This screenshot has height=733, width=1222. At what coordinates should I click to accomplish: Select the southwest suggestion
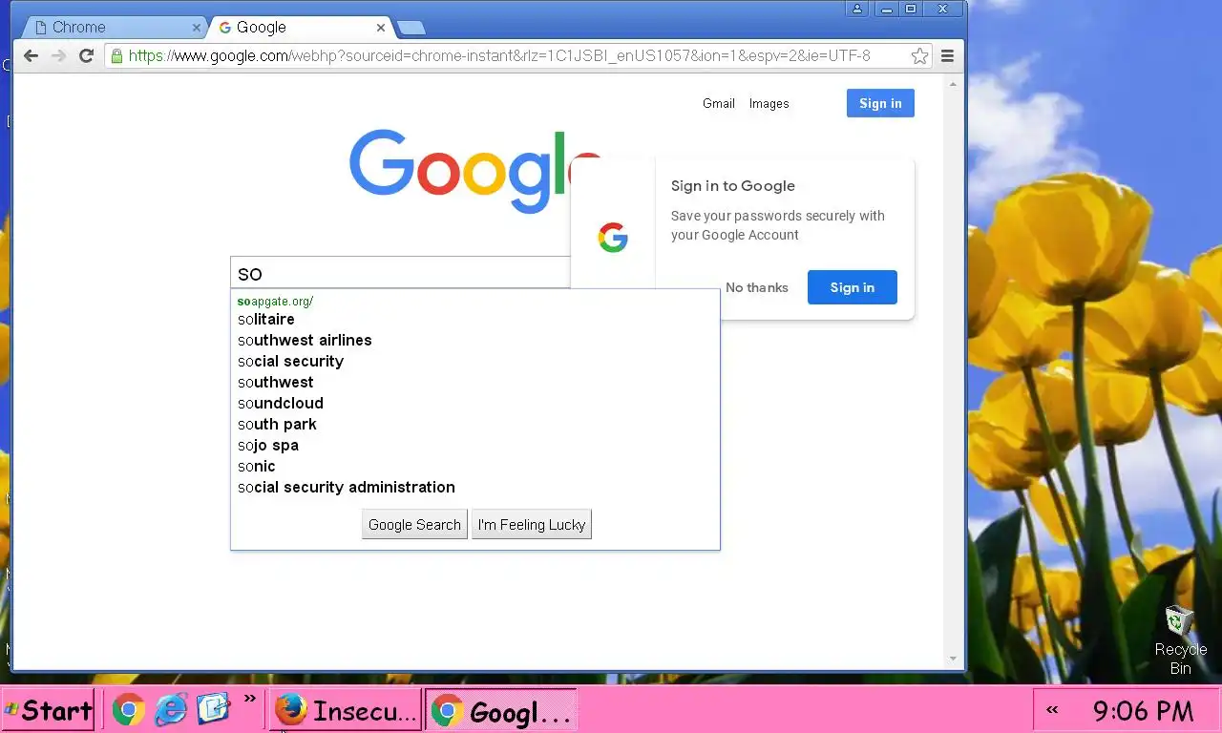(474, 383)
